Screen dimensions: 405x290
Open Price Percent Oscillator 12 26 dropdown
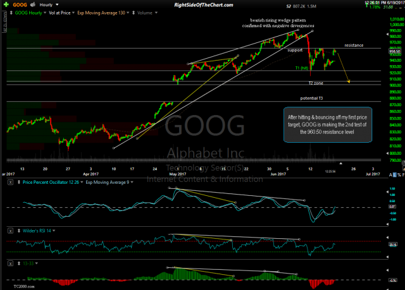pyautogui.click(x=82, y=182)
